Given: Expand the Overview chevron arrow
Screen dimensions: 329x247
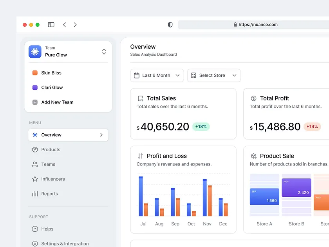Looking at the screenshot, I should pyautogui.click(x=101, y=135).
